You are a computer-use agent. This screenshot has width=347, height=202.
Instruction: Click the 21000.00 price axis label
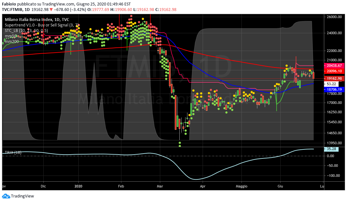[x=334, y=60]
